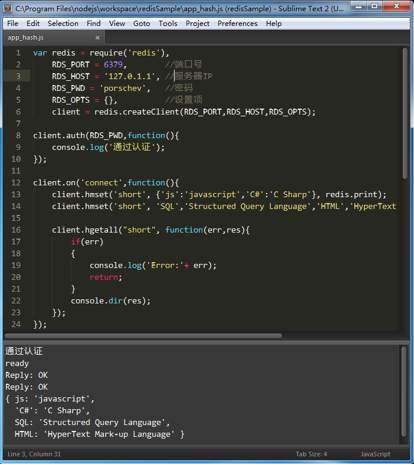
Task: Click the editor's vertical scrollbar
Action: (405, 112)
